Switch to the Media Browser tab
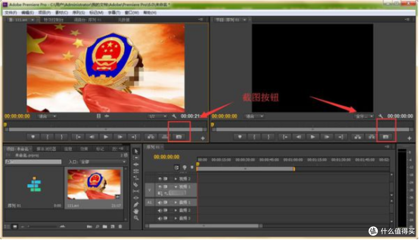This screenshot has height=240, width=419. pos(46,149)
